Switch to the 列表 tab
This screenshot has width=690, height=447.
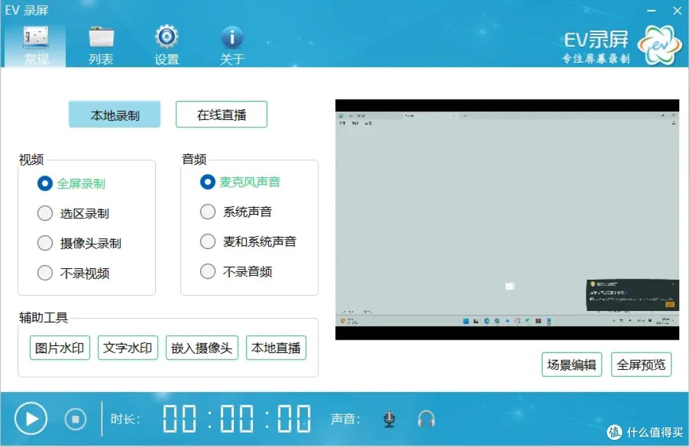click(101, 46)
